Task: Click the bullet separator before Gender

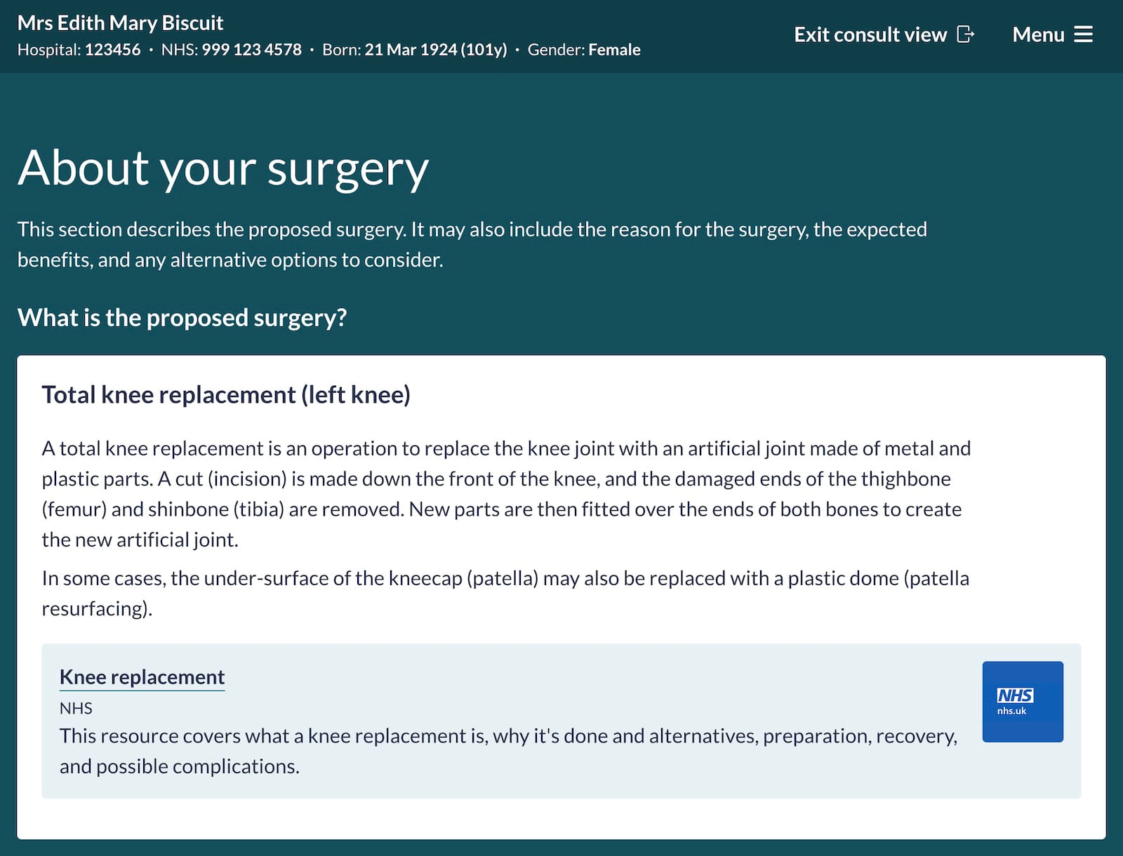Action: (x=517, y=50)
